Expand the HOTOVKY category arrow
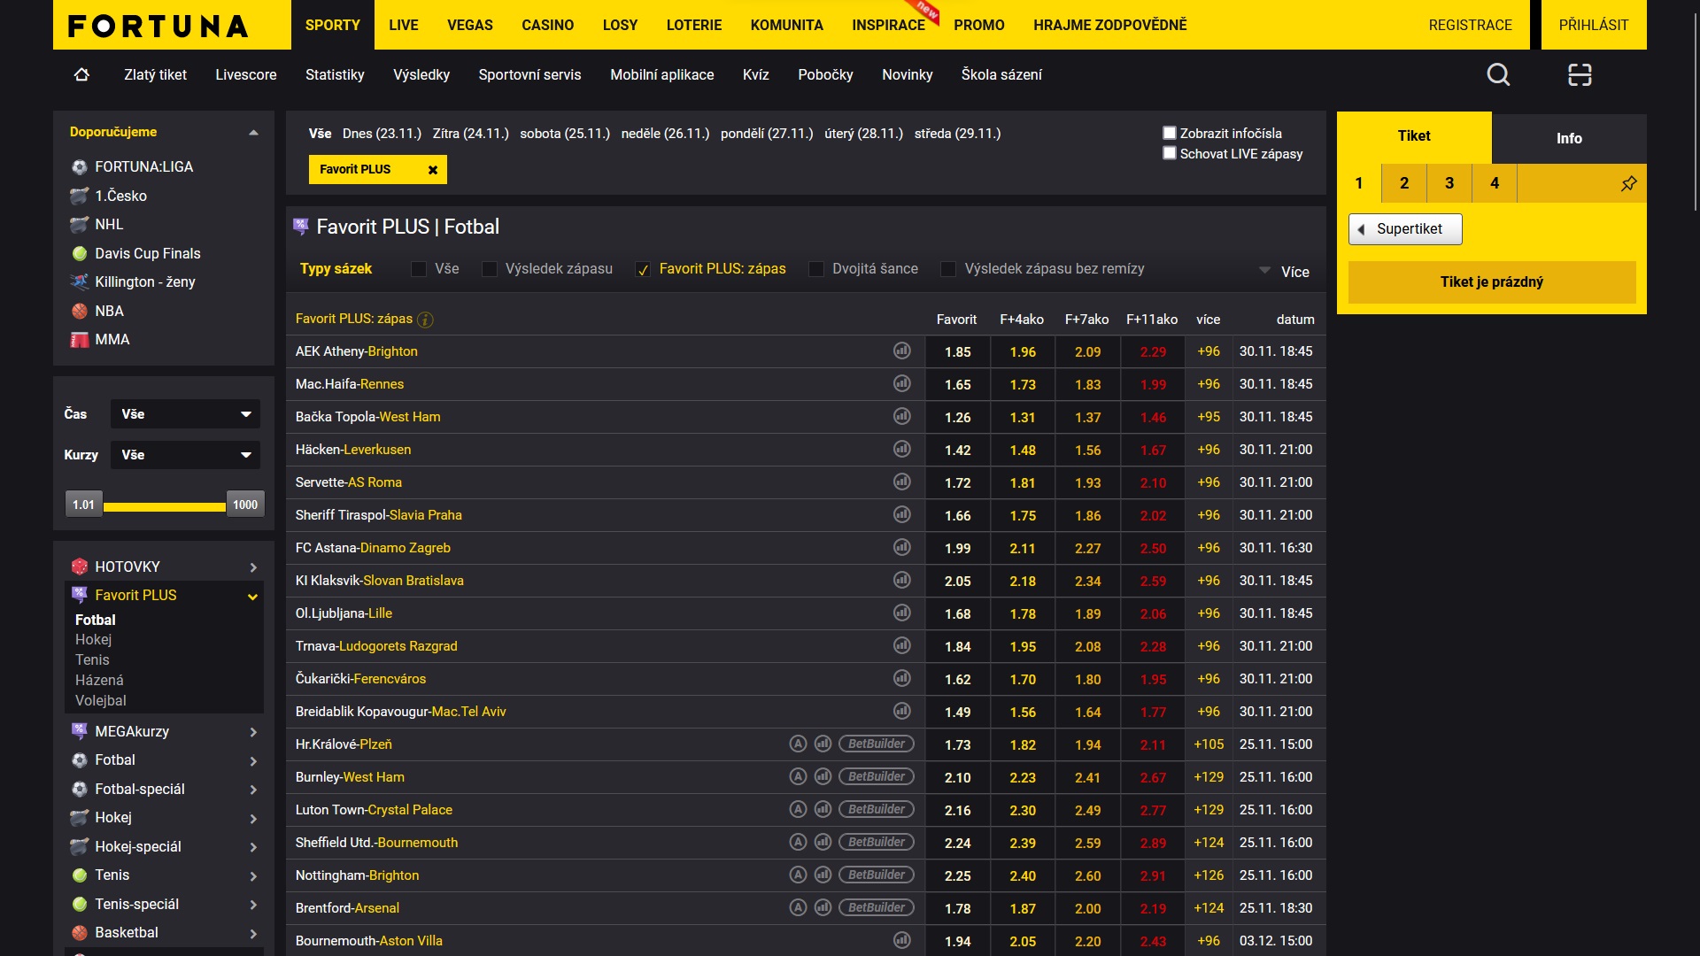The width and height of the screenshot is (1700, 956). [x=253, y=567]
